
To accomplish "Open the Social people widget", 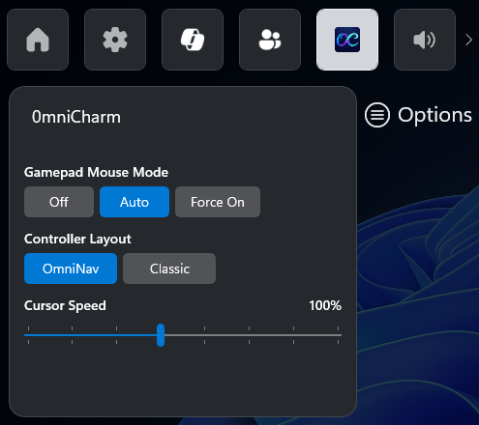I will [270, 40].
